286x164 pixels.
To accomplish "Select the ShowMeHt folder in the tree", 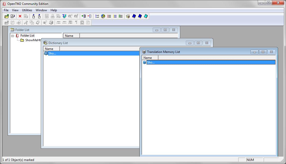I will click(33, 40).
